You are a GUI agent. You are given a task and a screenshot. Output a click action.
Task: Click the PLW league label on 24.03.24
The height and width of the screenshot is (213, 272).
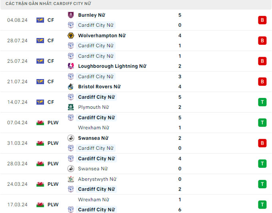point(53,184)
